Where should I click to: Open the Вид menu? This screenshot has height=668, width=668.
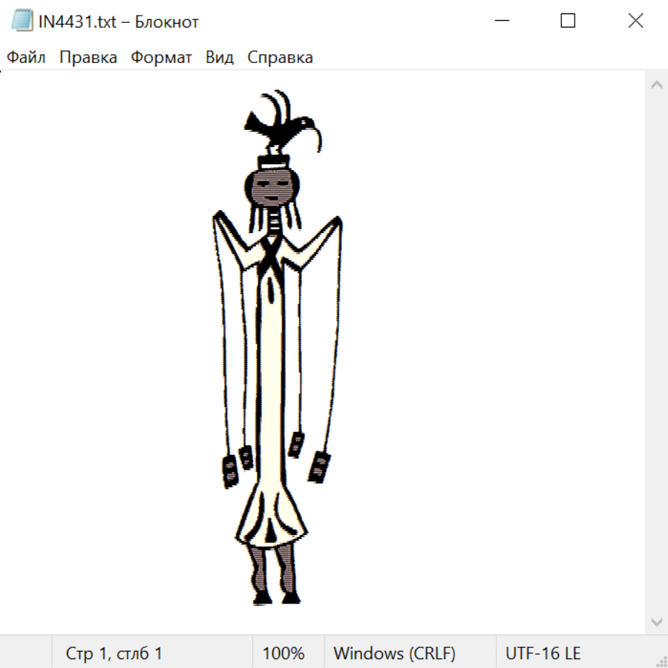(220, 58)
